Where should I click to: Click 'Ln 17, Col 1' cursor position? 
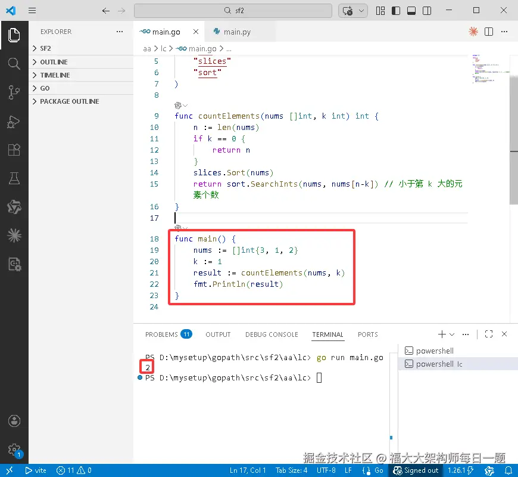pos(248,470)
